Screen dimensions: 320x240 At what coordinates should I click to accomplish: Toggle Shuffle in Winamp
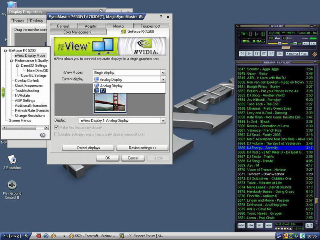click(293, 54)
